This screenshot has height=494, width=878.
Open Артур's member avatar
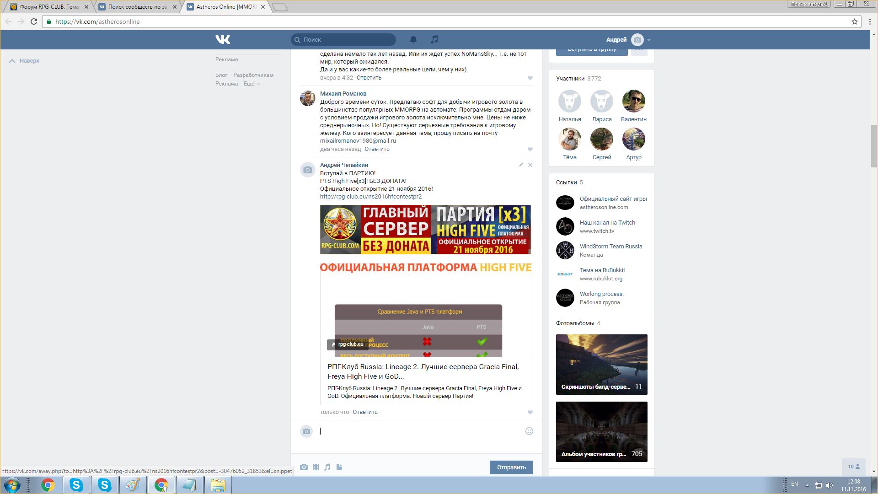pyautogui.click(x=634, y=139)
